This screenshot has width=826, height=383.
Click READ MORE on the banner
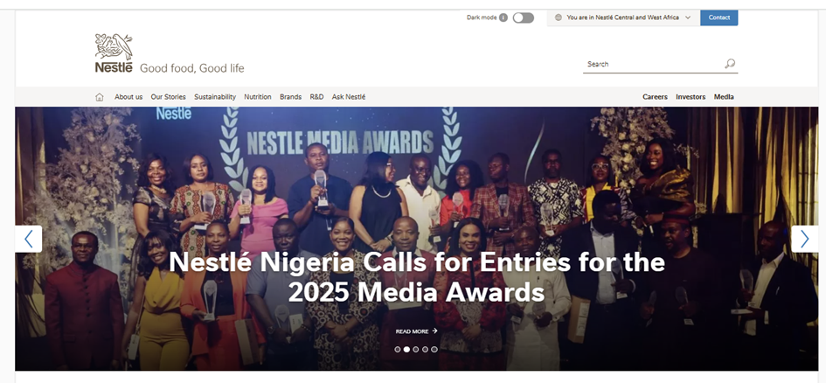[412, 331]
